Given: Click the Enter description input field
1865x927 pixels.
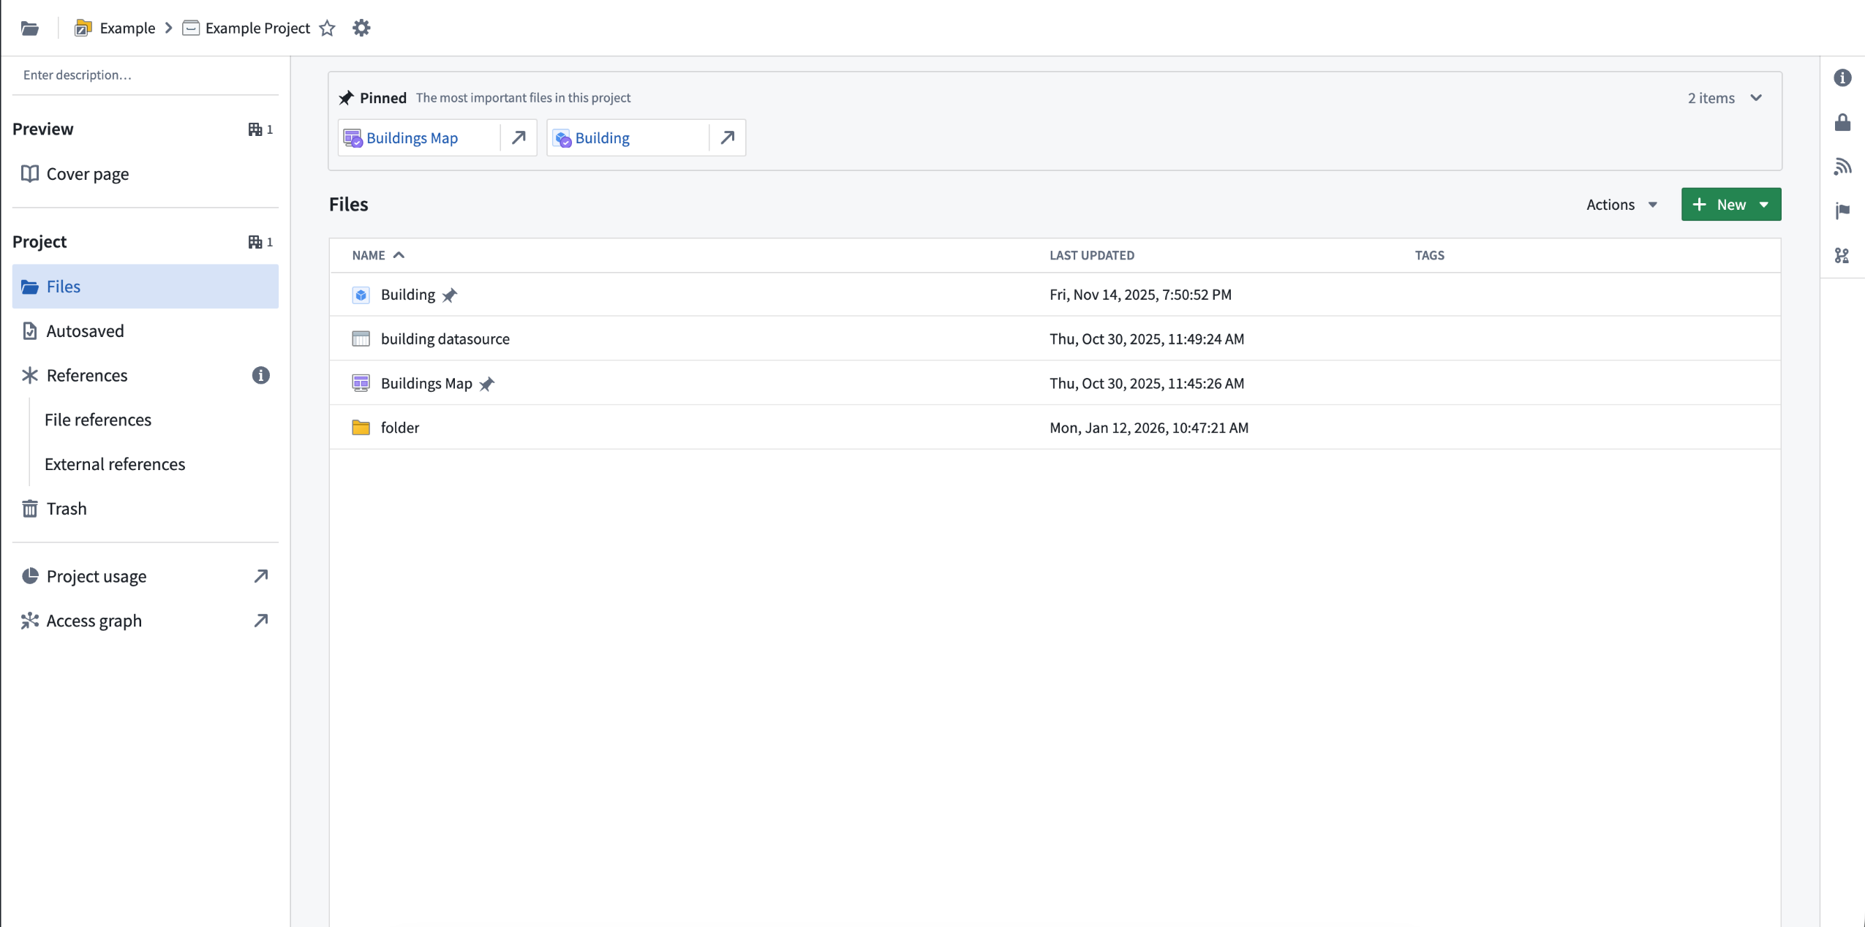Looking at the screenshot, I should (77, 74).
